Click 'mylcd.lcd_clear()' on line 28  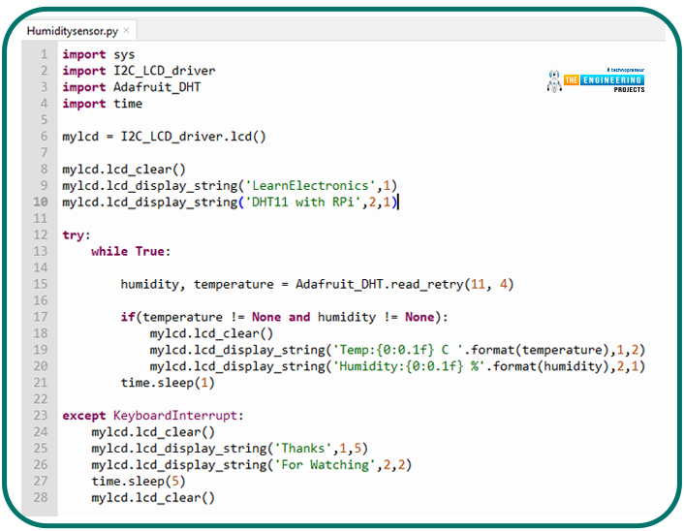click(153, 498)
